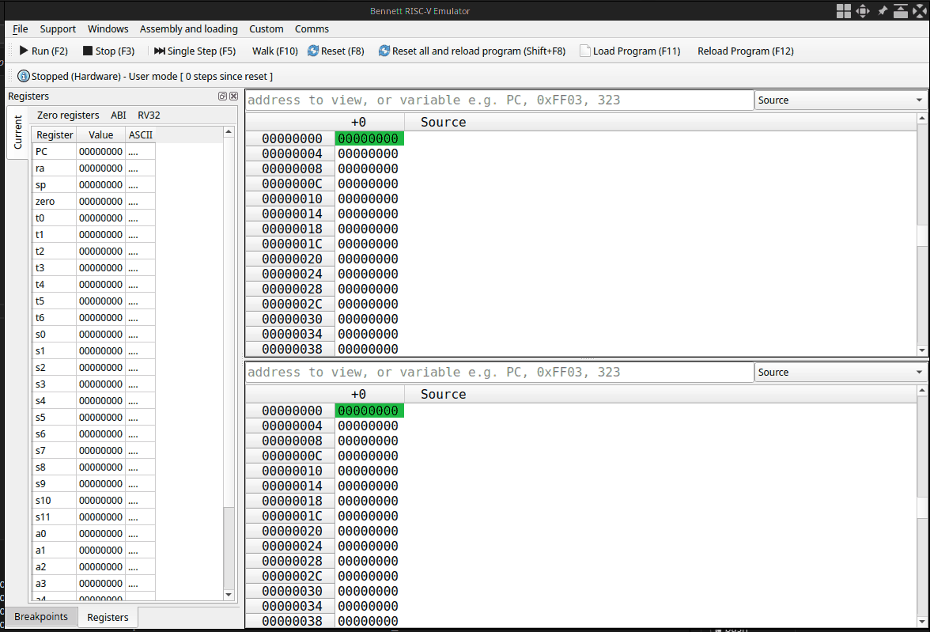
Task: Click the Walk (F10) button
Action: tap(274, 51)
